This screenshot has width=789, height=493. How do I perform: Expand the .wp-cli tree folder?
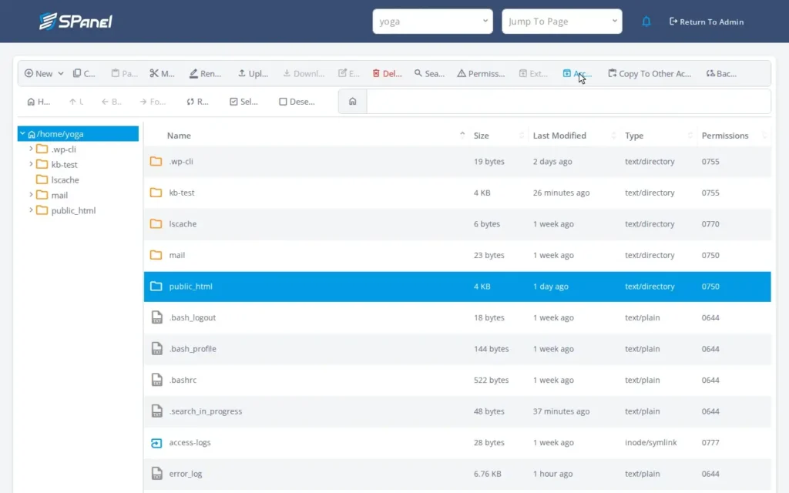click(x=31, y=149)
